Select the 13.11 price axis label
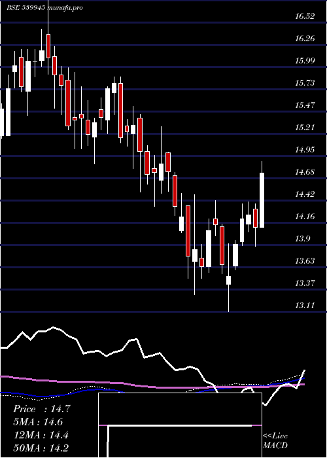 coord(305,306)
